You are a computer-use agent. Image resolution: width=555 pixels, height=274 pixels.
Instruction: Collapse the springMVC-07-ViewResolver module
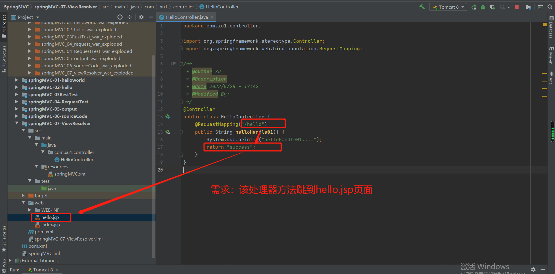tap(16, 123)
